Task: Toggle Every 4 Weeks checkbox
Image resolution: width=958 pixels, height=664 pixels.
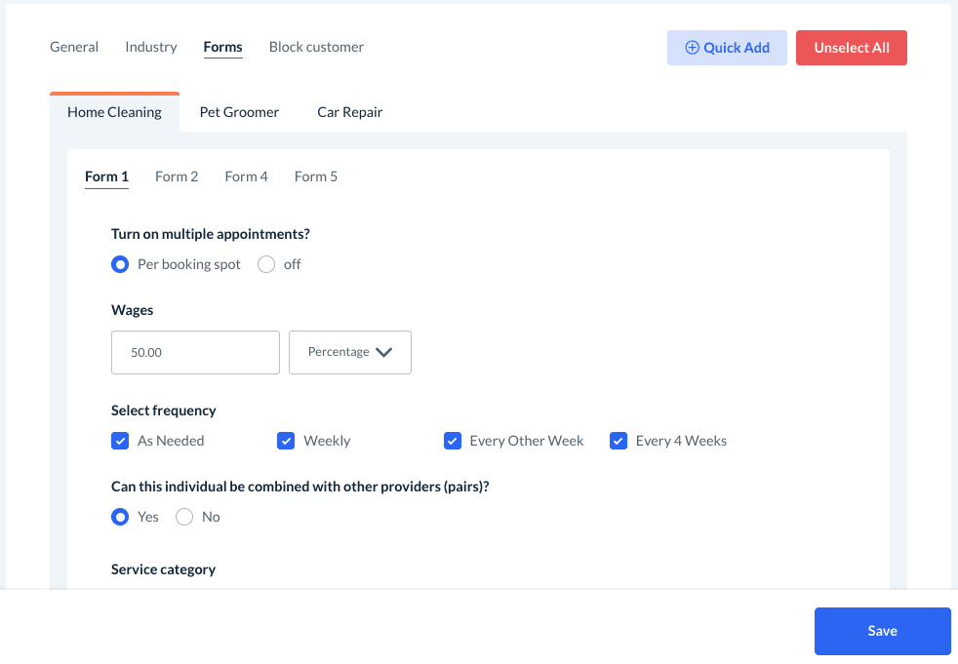Action: pyautogui.click(x=619, y=441)
